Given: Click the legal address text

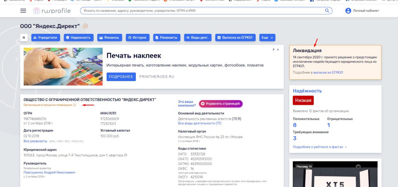Looking at the screenshot, I should coord(75,155).
